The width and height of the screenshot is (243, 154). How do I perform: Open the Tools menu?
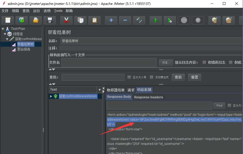(58, 11)
